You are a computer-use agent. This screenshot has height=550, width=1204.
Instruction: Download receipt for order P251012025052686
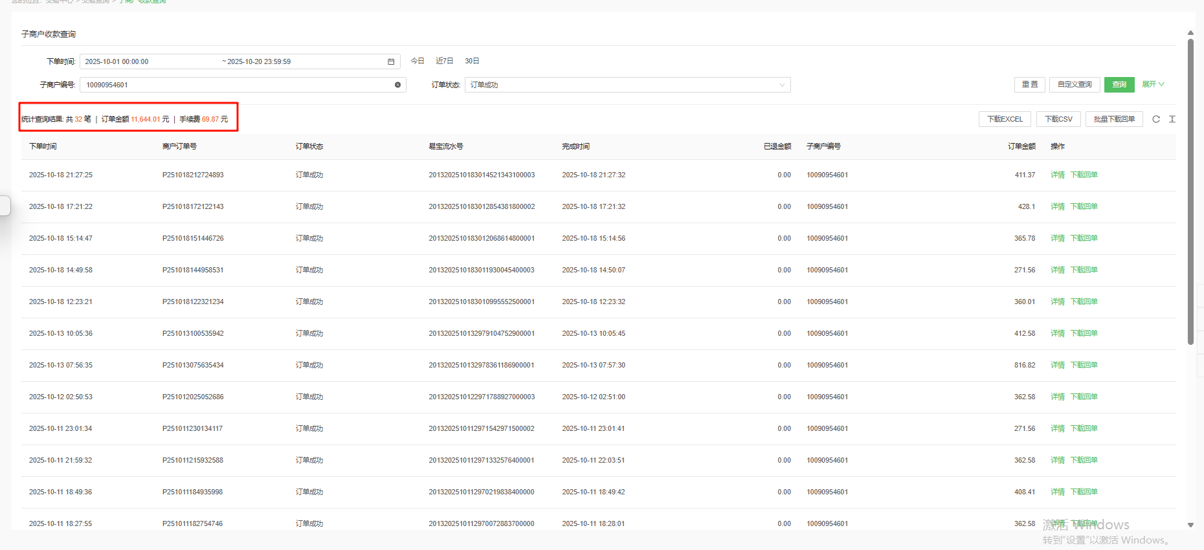1084,397
